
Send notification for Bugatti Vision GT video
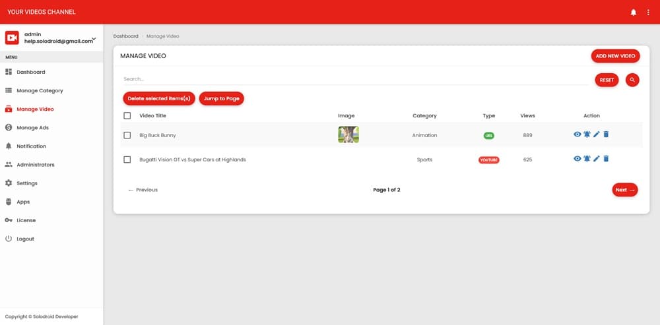(x=587, y=159)
